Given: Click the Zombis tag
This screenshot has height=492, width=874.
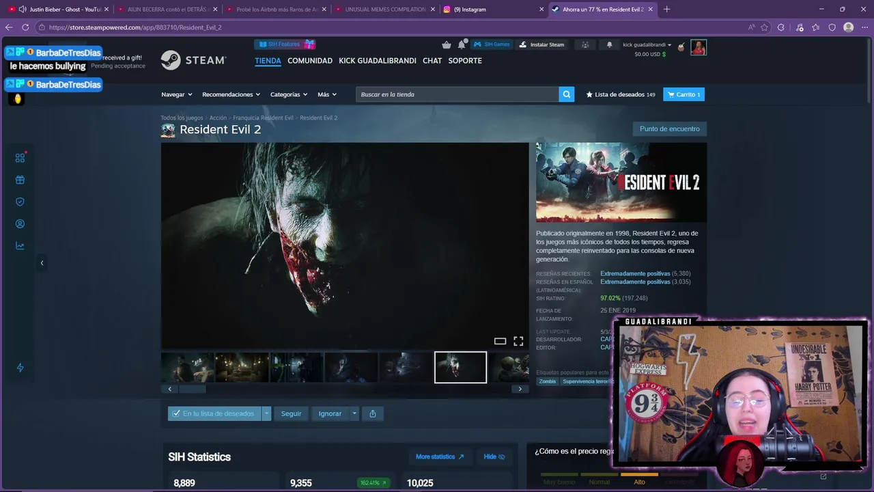Looking at the screenshot, I should (548, 381).
